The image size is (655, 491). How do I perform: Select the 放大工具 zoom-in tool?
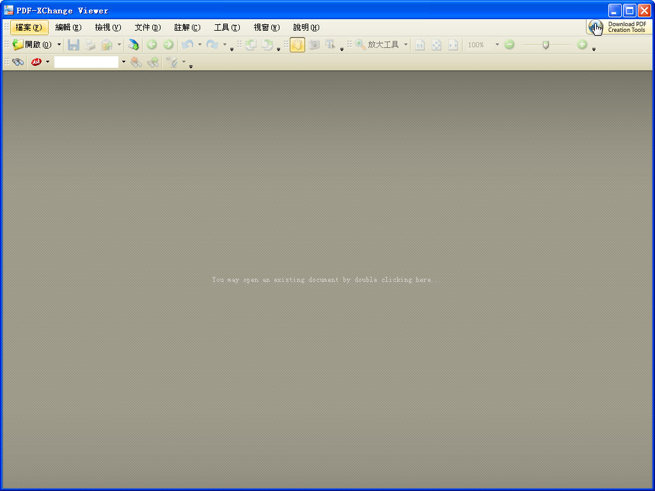377,45
